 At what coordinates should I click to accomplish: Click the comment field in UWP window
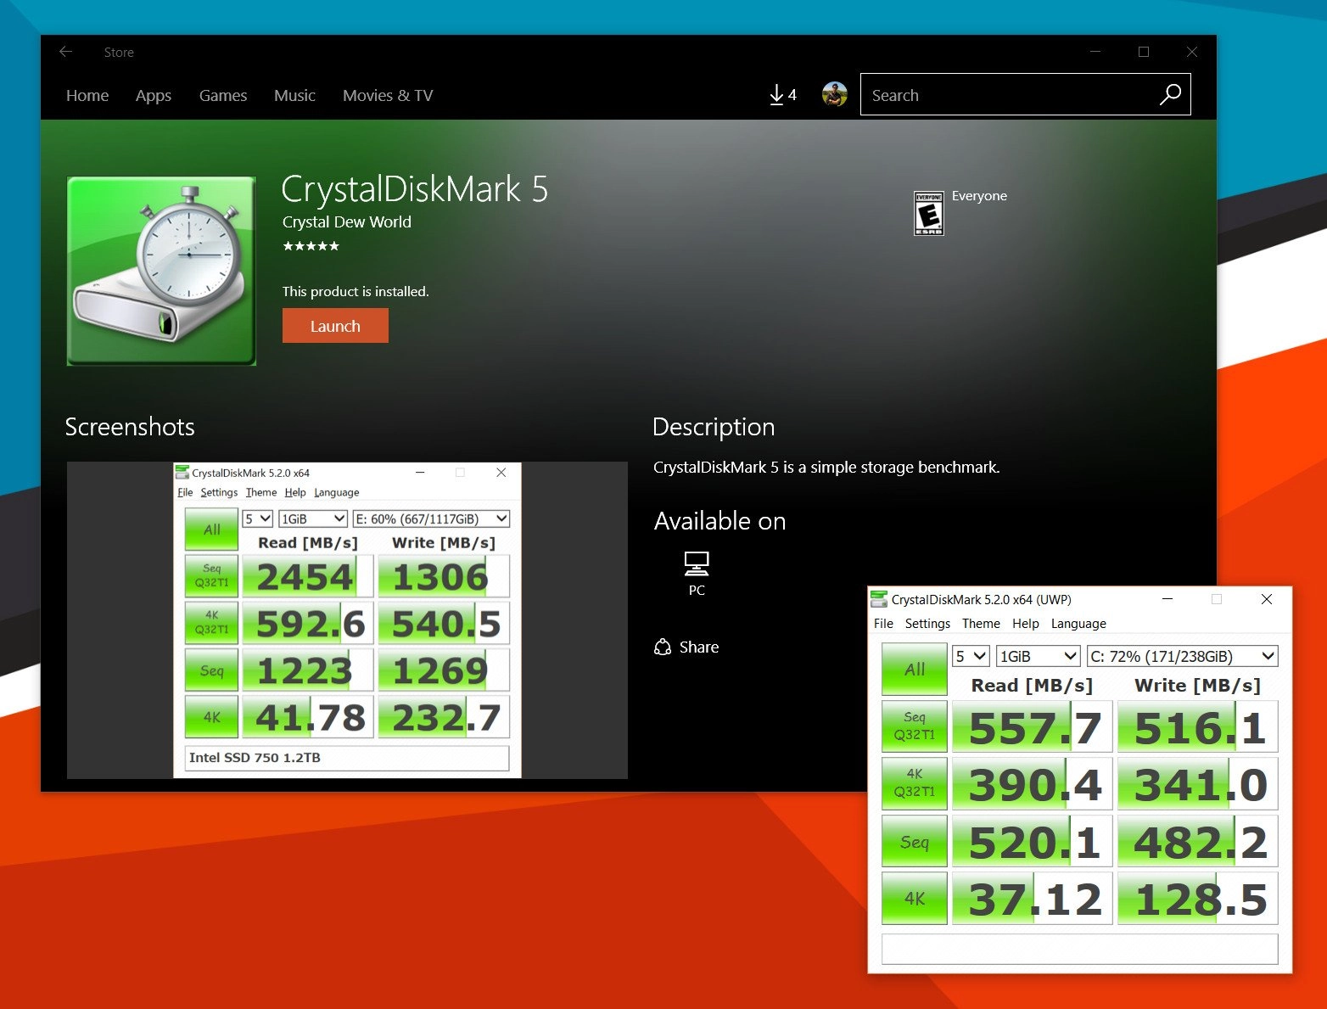[x=1080, y=949]
